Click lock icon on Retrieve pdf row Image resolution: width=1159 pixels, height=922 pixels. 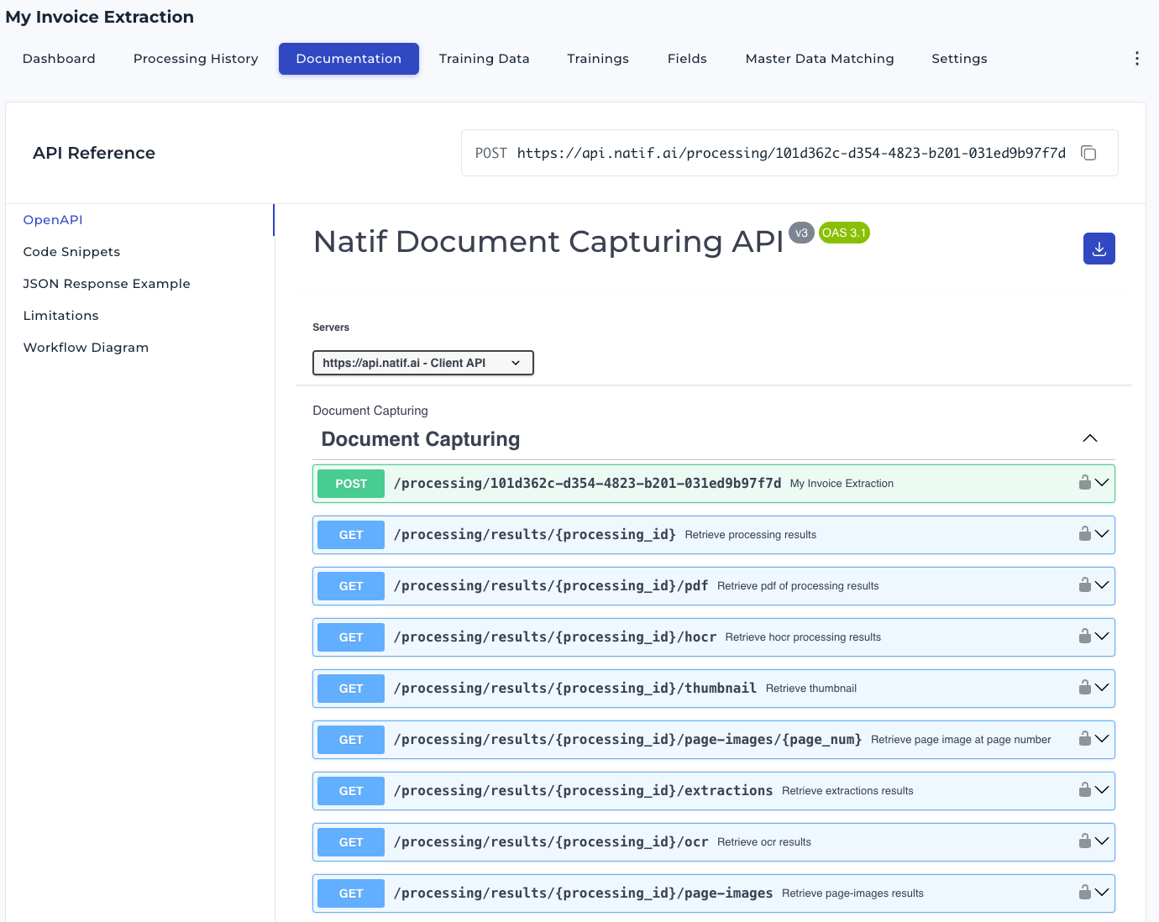1085,584
